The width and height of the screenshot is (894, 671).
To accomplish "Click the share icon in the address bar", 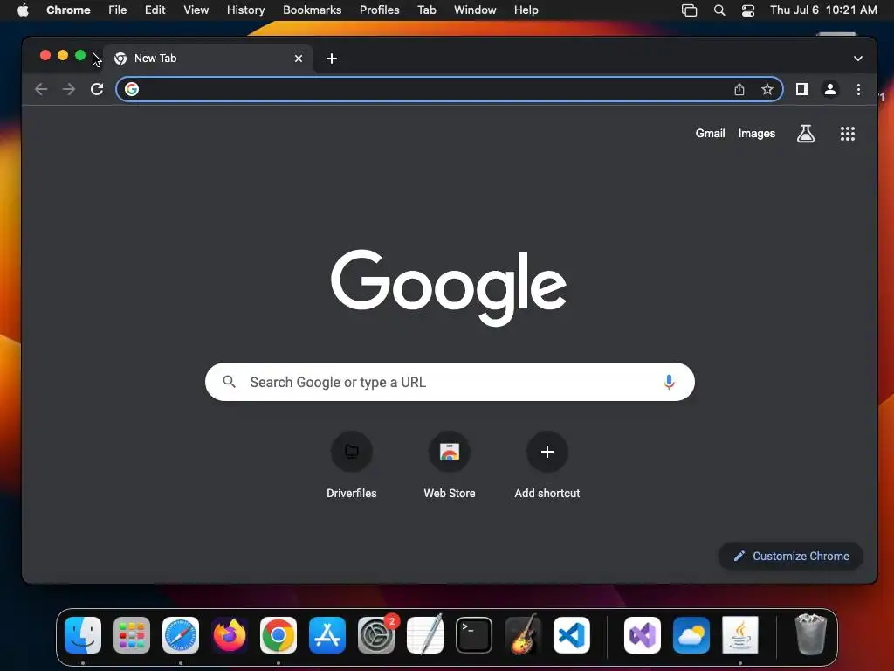I will point(739,89).
